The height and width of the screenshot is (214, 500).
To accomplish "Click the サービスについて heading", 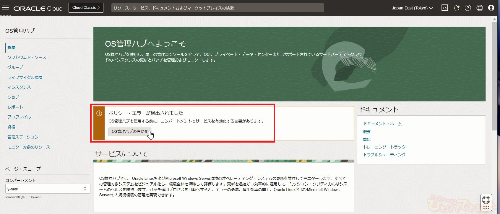I will coord(121,154).
